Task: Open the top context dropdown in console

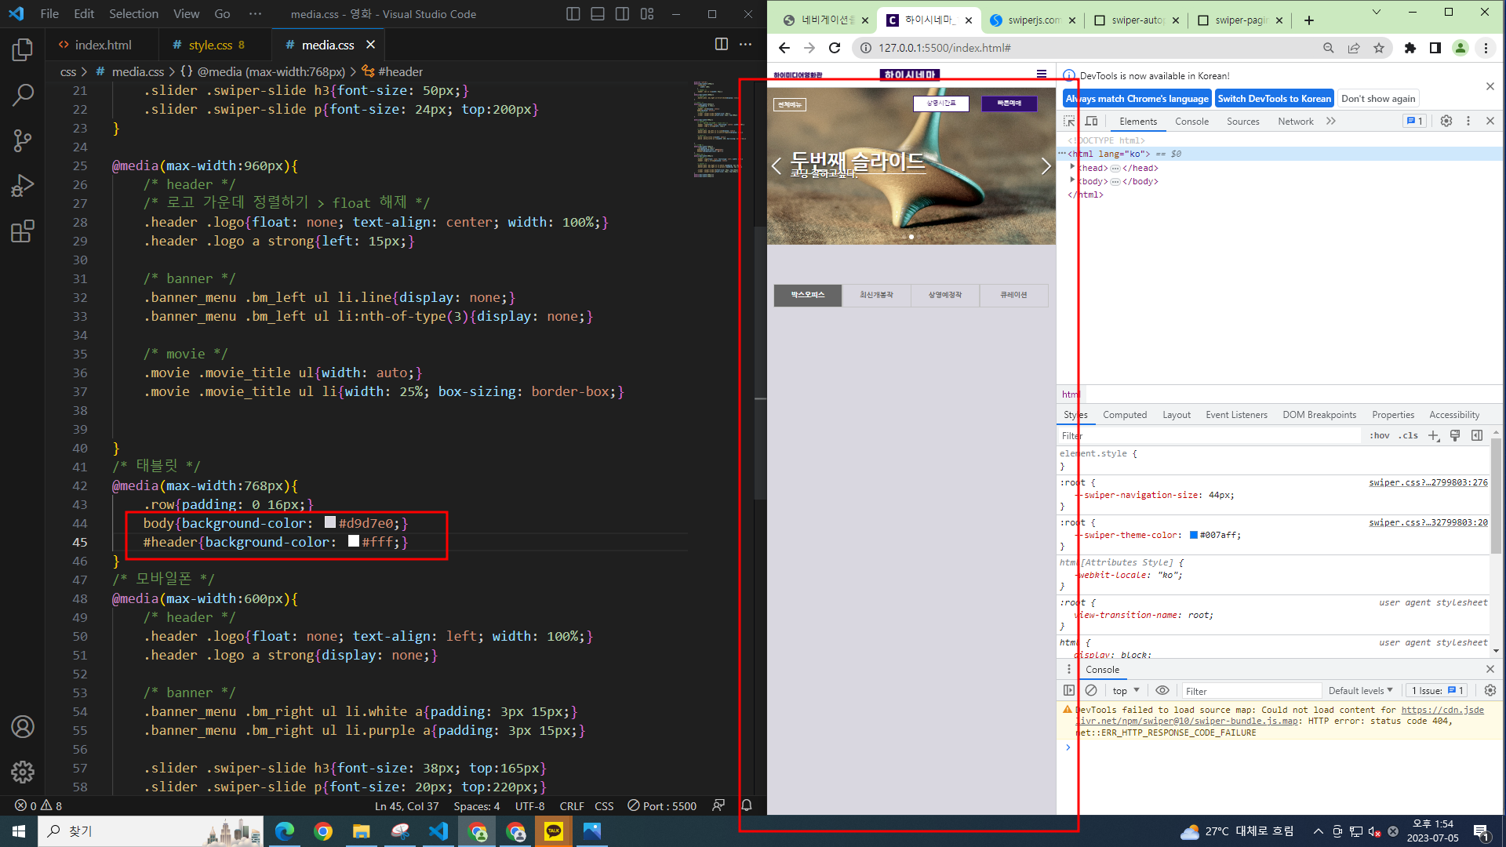Action: click(1126, 691)
